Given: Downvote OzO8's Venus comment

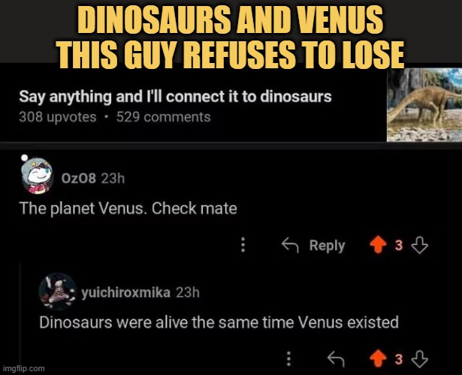Looking at the screenshot, I should click(x=420, y=245).
